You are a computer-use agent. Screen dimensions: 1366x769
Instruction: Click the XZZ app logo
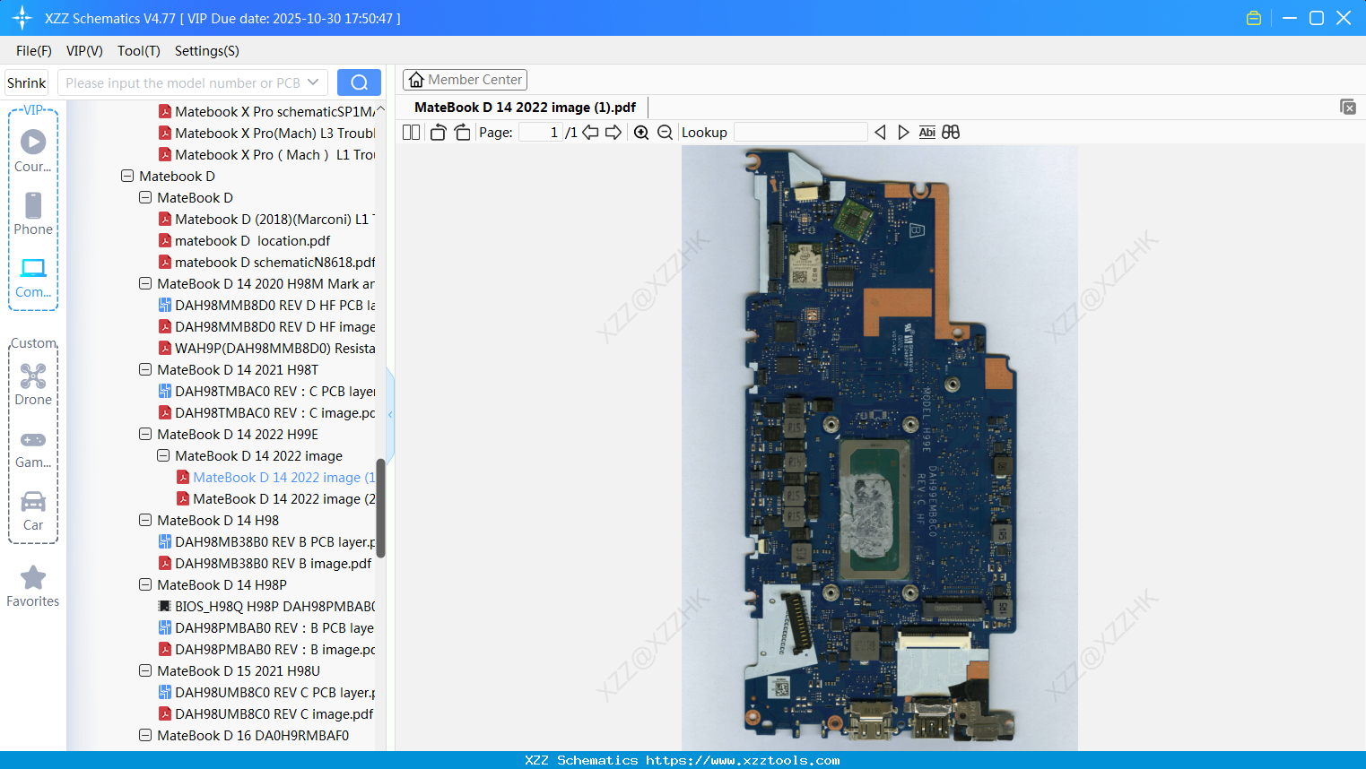point(22,18)
